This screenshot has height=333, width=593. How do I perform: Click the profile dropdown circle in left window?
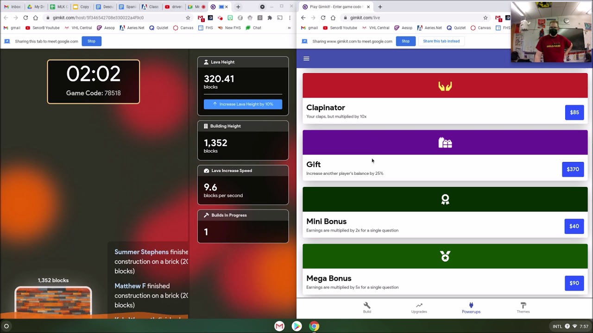tap(262, 7)
